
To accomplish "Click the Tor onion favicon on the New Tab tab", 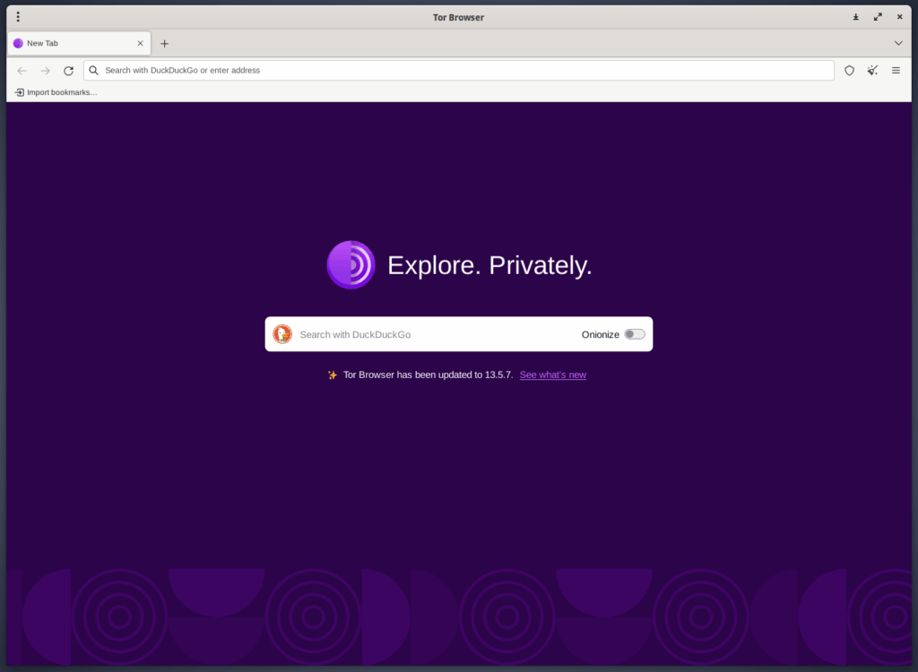I will pyautogui.click(x=18, y=43).
